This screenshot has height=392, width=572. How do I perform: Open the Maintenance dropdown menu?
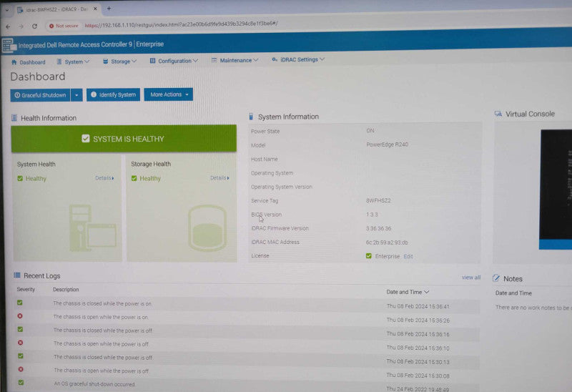tap(235, 60)
